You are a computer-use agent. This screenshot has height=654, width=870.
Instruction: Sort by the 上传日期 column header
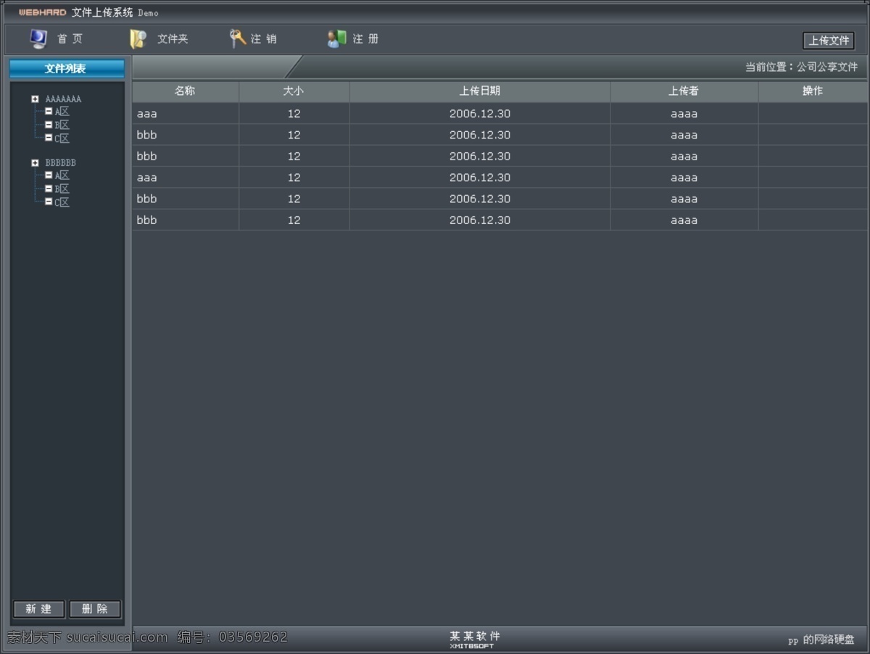pos(480,91)
